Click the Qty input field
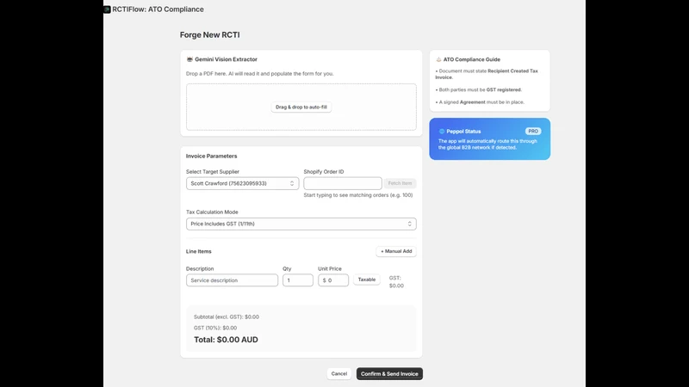Image resolution: width=689 pixels, height=387 pixels. click(297, 280)
